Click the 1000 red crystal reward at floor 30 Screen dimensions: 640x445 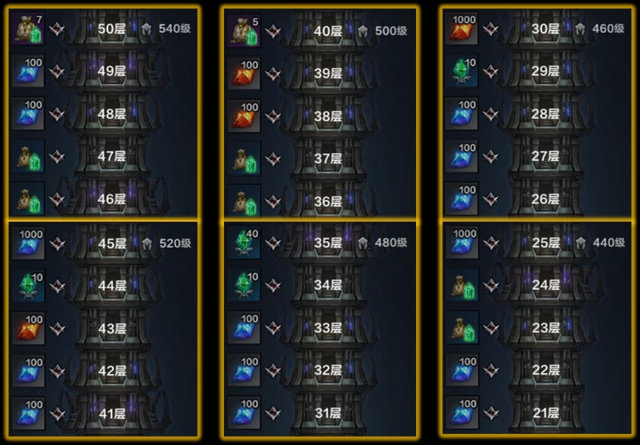click(462, 29)
